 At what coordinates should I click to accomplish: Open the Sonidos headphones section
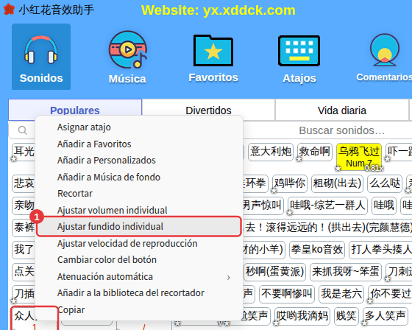click(x=41, y=57)
